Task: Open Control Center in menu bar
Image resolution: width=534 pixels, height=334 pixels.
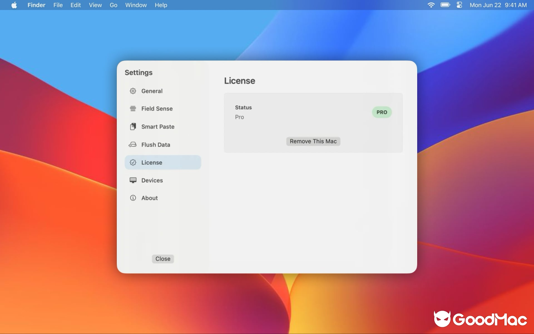Action: pyautogui.click(x=459, y=5)
